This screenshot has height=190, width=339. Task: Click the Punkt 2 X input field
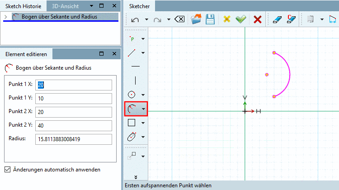pos(74,112)
